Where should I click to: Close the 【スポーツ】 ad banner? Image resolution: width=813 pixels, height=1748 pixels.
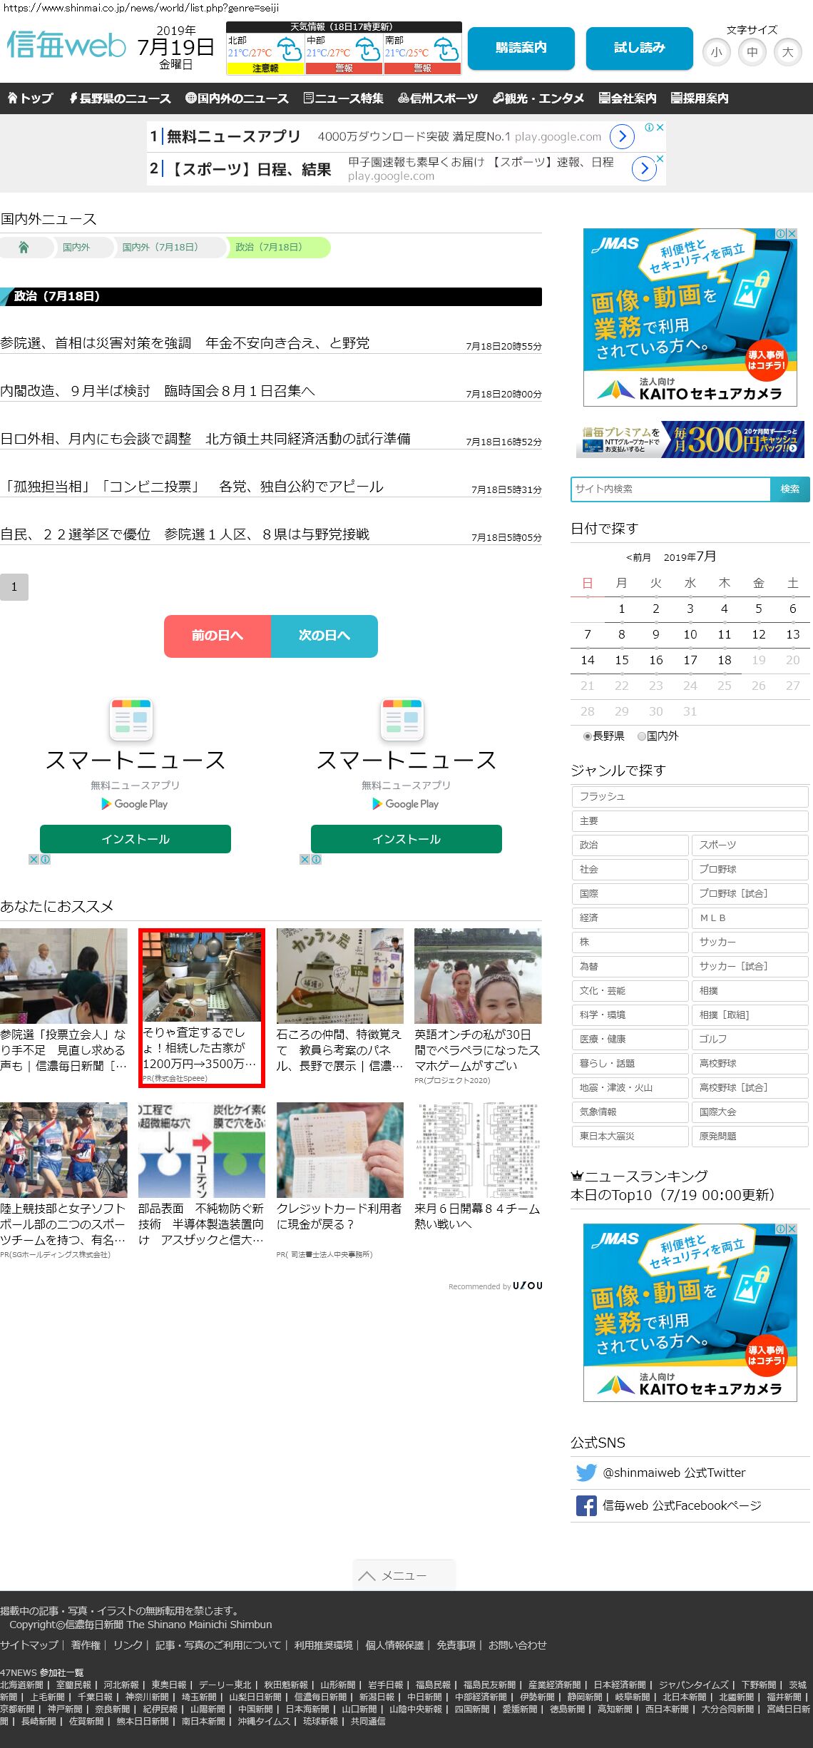[660, 158]
